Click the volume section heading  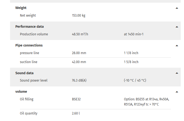[21, 92]
